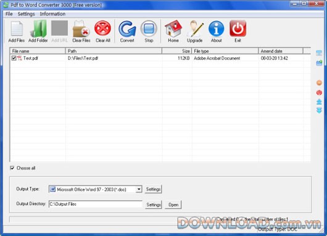This screenshot has height=236, width=327.
Task: Click the Output Directory text field
Action: pyautogui.click(x=96, y=204)
